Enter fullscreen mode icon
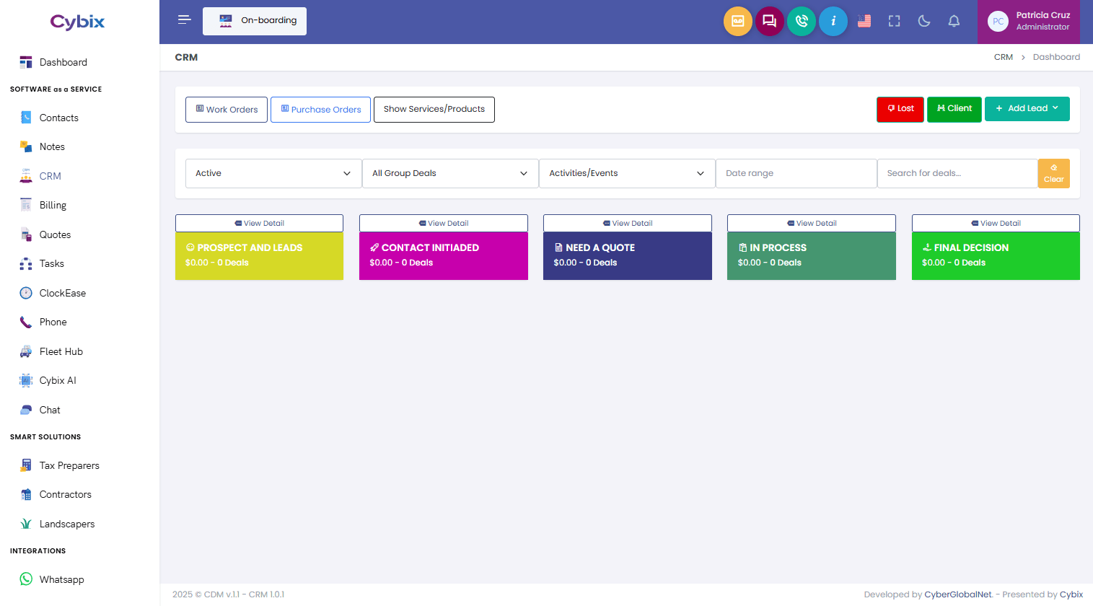 coord(895,22)
